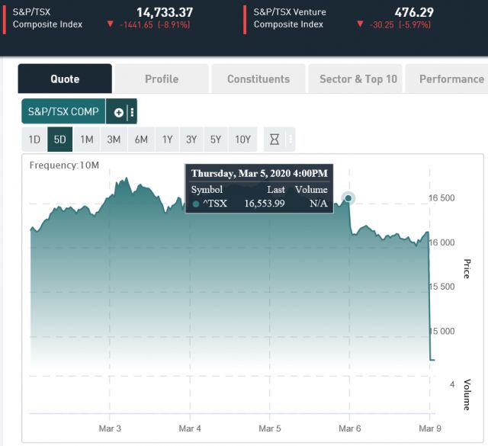Image resolution: width=488 pixels, height=446 pixels.
Task: Select the 1D time range
Action: pos(34,140)
